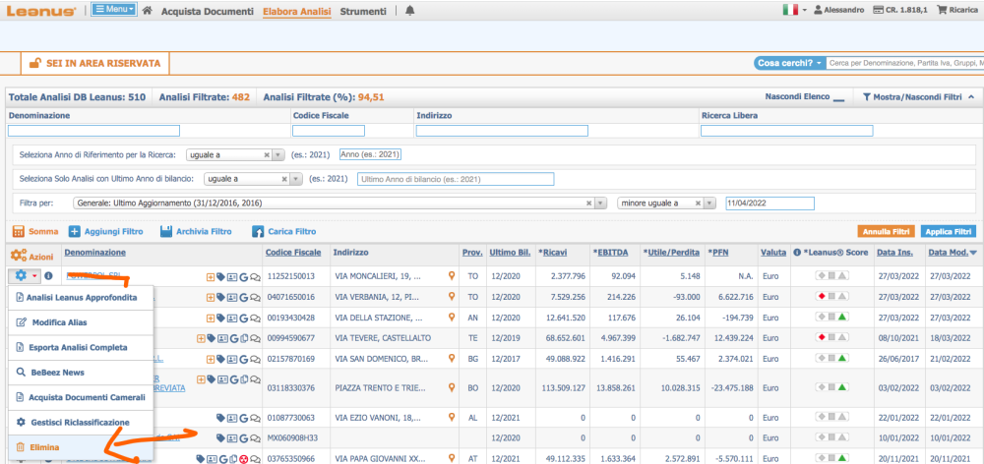Click the Google icon in the first row
Image resolution: width=984 pixels, height=464 pixels.
coord(243,277)
